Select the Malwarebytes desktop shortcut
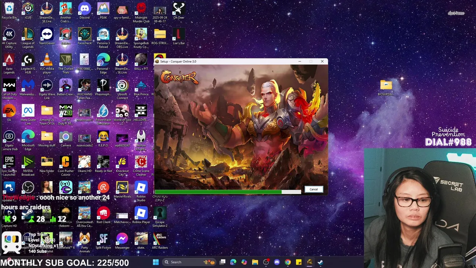Viewport: 476px width, 268px height. pos(28,88)
